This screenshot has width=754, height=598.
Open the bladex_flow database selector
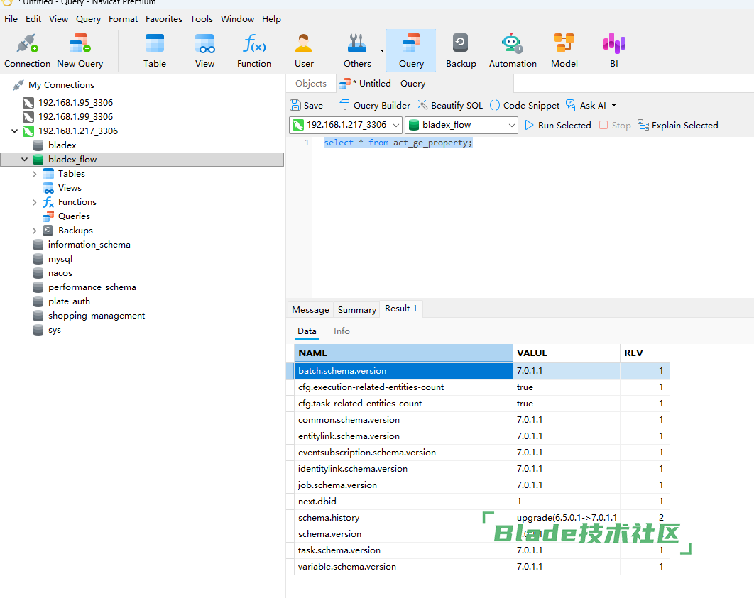pyautogui.click(x=461, y=125)
